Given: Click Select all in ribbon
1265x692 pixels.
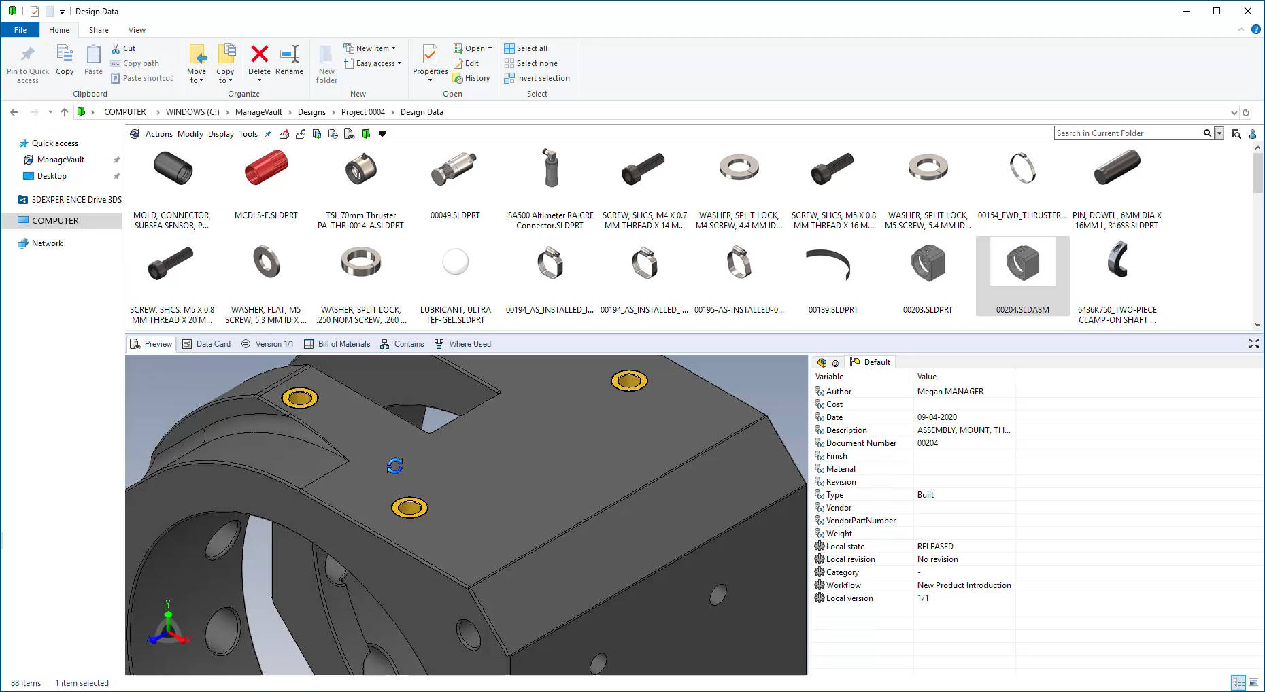Looking at the screenshot, I should click(x=526, y=48).
